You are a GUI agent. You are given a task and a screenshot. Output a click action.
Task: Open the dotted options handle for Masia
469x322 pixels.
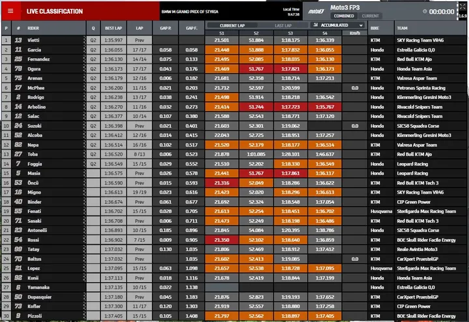84,173
